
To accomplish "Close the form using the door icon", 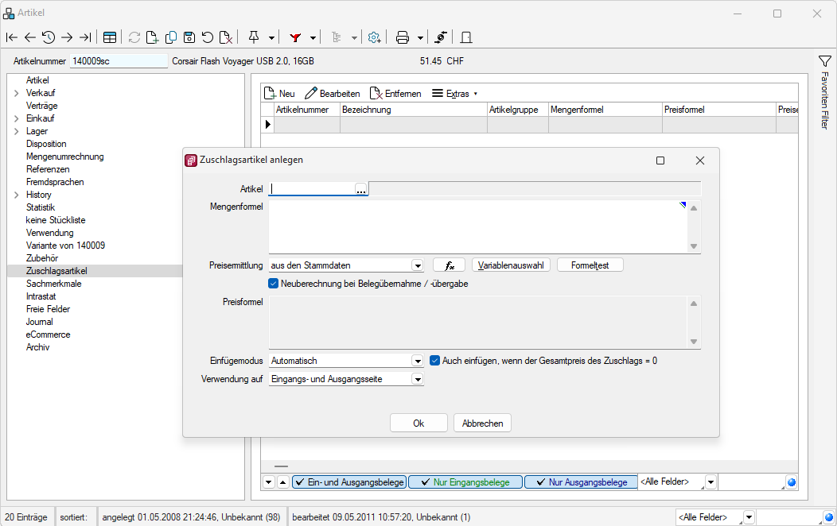I will [466, 37].
